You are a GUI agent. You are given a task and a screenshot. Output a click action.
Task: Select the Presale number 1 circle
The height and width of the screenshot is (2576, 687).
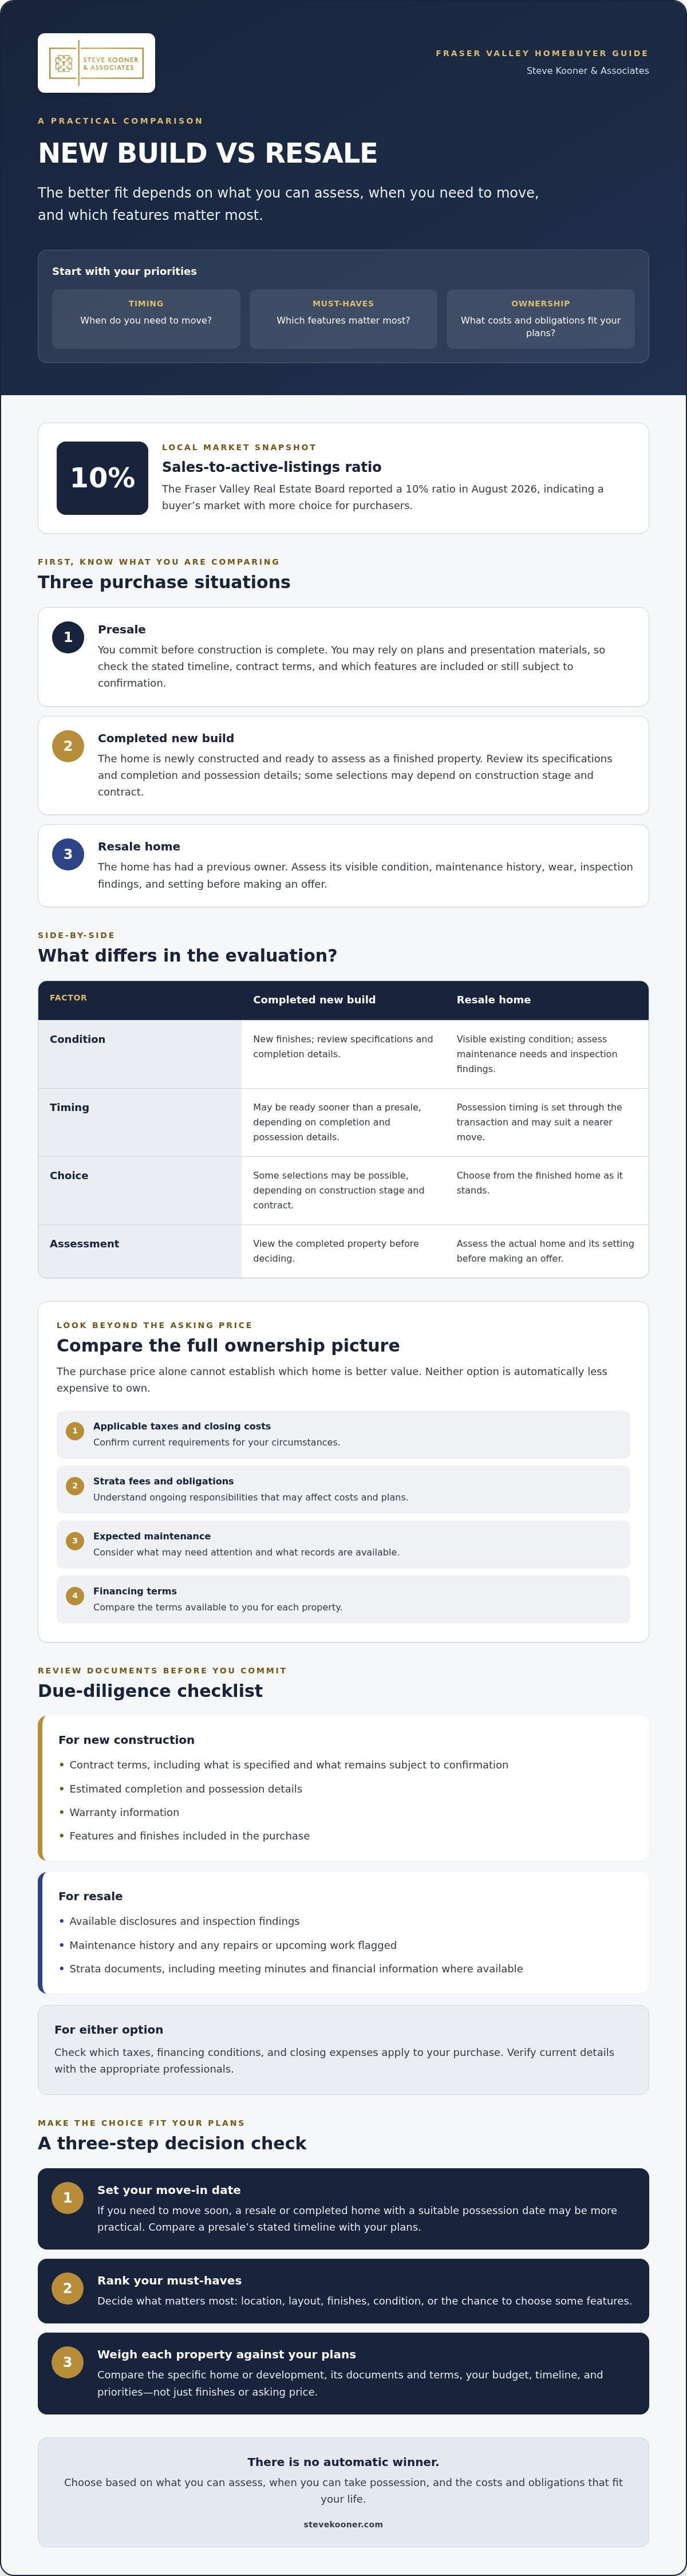click(x=68, y=637)
